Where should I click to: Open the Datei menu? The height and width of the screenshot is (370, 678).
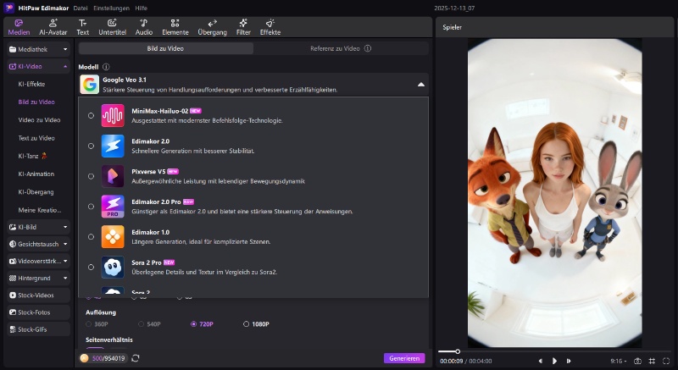coord(80,8)
